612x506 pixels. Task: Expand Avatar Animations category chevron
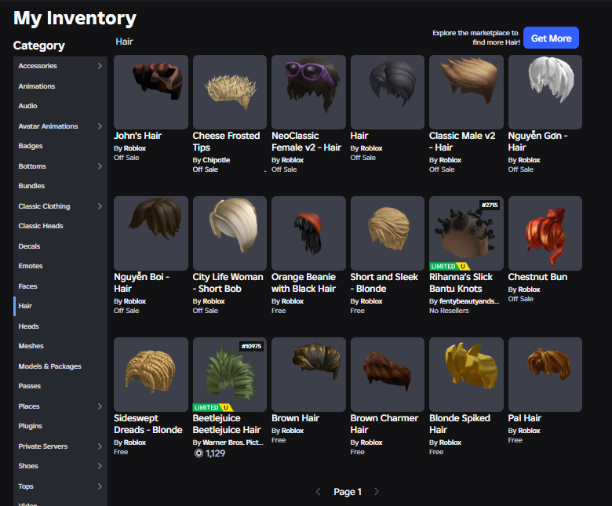(x=100, y=126)
